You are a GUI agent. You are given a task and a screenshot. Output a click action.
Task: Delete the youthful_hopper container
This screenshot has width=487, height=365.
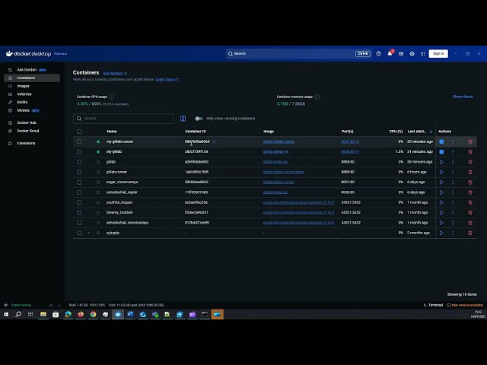(470, 202)
